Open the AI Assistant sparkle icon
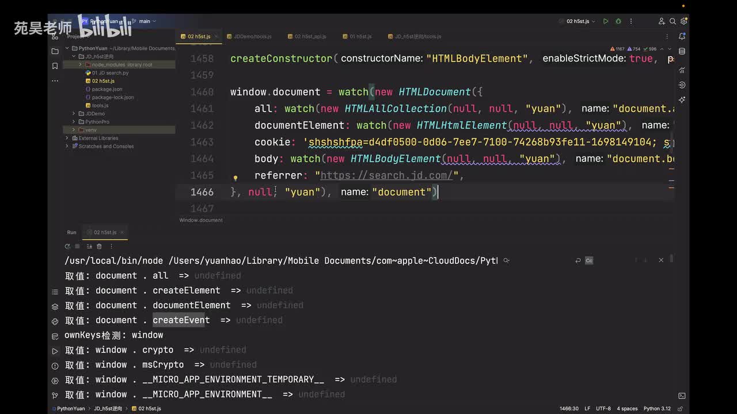Screen dimensions: 737x414 point(682,100)
